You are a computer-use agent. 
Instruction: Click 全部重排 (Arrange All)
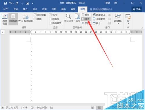pos(99,19)
